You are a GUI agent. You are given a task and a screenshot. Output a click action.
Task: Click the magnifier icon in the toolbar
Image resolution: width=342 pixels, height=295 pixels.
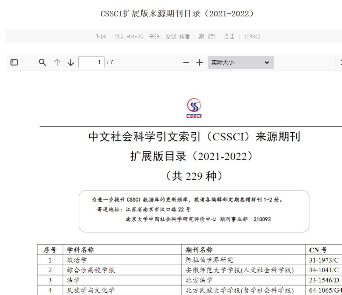point(42,62)
